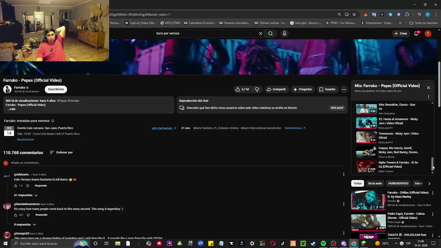Image resolution: width=441 pixels, height=248 pixels.
Task: Like @DamianKatershorts's comment
Action: 16,215
